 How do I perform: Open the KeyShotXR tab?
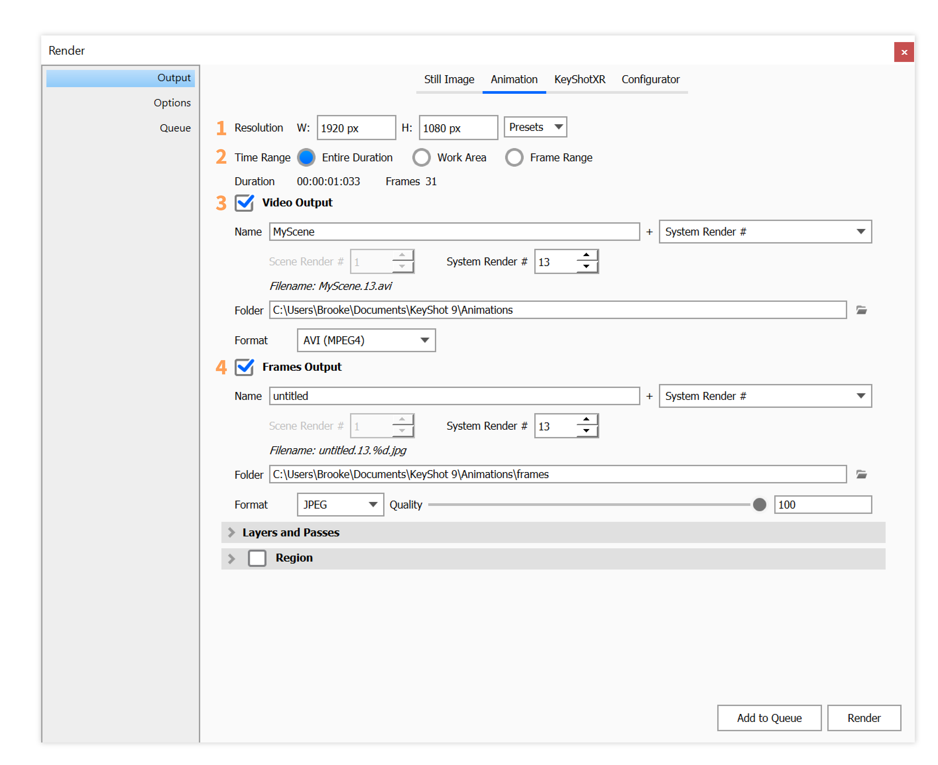click(x=579, y=79)
